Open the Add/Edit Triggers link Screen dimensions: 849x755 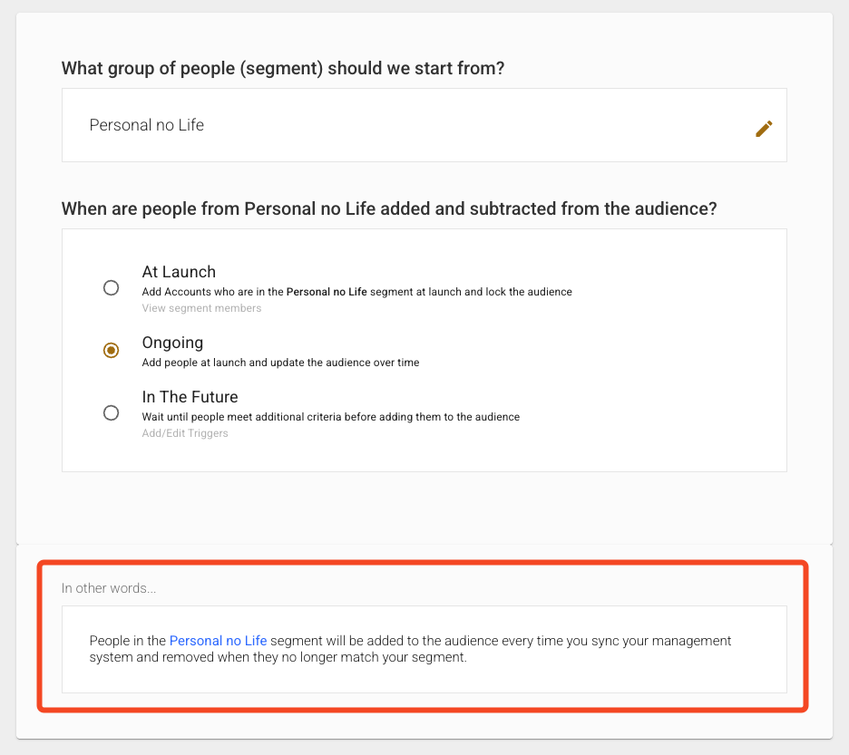coord(185,433)
